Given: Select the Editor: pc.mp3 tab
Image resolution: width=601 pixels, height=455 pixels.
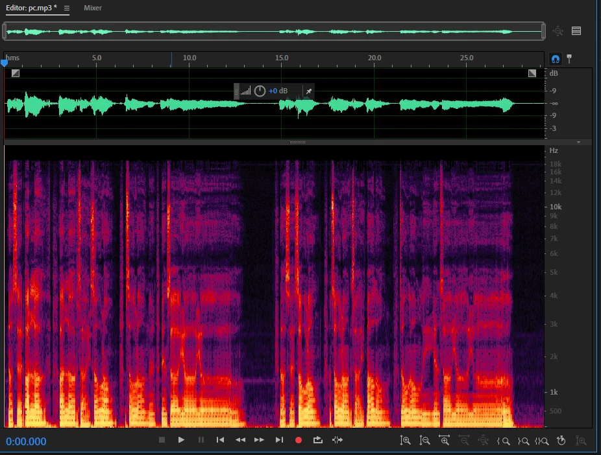Looking at the screenshot, I should tap(31, 8).
